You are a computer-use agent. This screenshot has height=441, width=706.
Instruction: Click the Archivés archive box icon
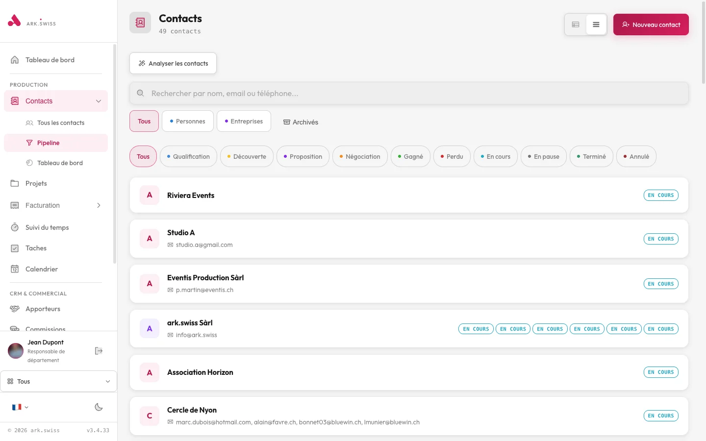point(287,122)
